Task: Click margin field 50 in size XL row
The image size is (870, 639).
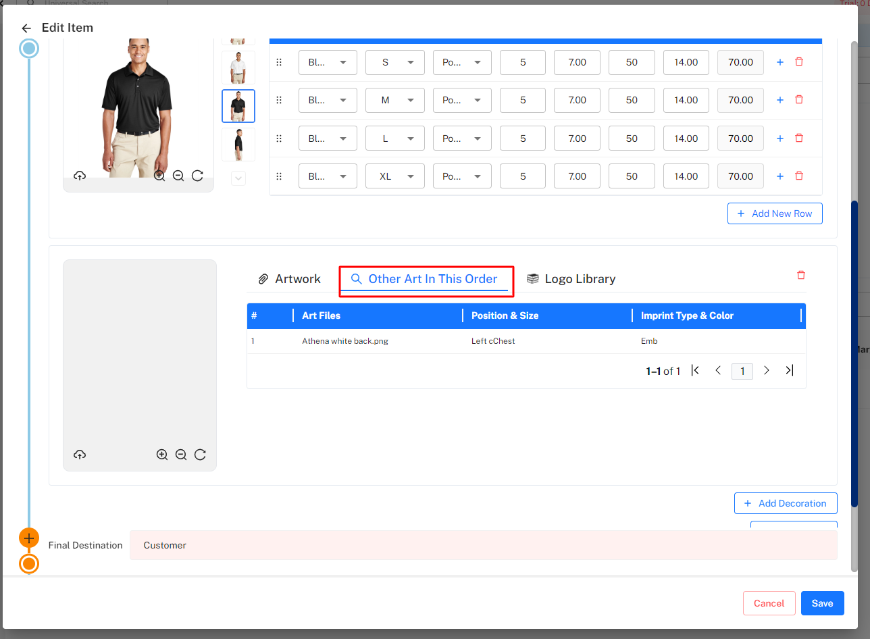Action: 632,176
